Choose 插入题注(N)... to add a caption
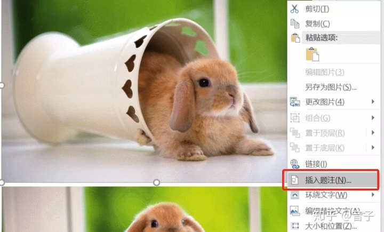The height and width of the screenshot is (232, 384). (328, 180)
